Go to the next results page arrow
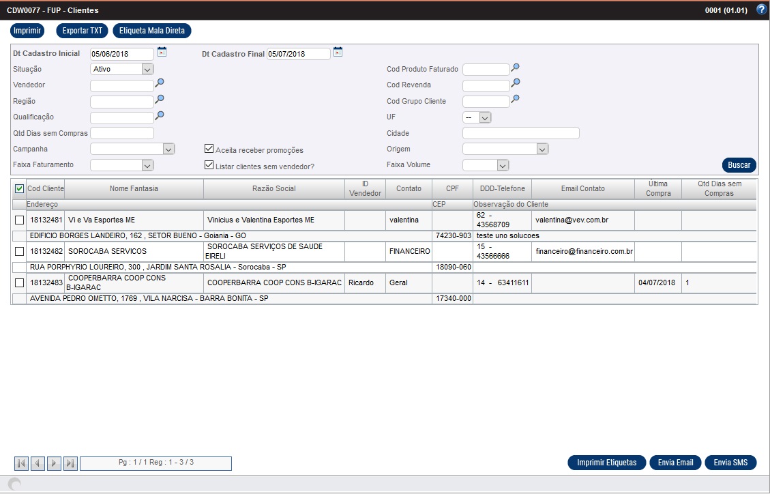Screen dimensions: 770x494 (x=55, y=464)
